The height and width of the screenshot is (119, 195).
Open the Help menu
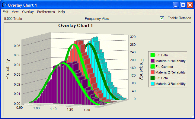pyautogui.click(x=62, y=12)
